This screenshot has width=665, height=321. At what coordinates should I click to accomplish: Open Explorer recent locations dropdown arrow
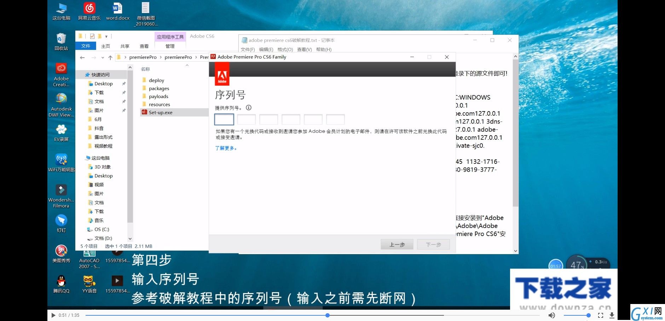[x=103, y=57]
